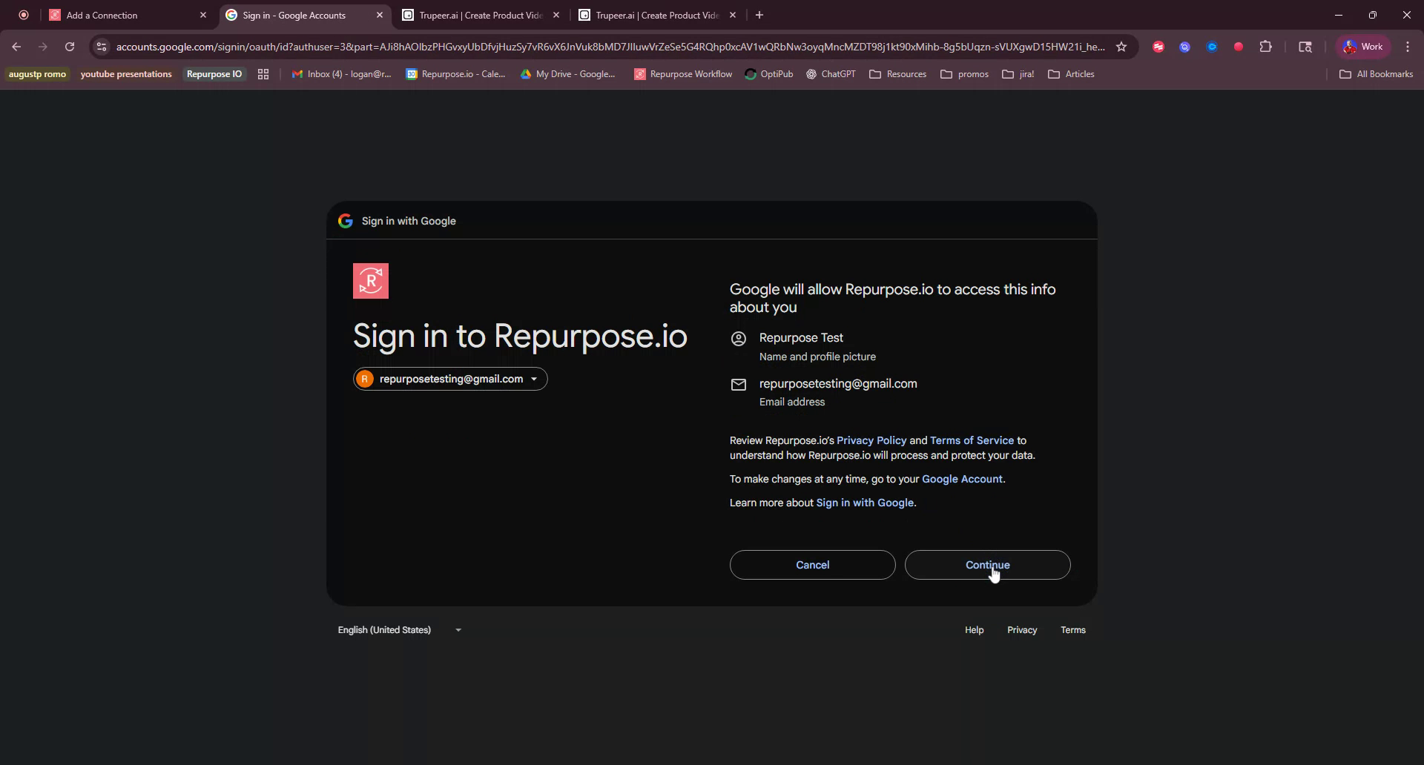This screenshot has width=1424, height=765.
Task: Switch to the first Trupeer.ai tab
Action: pyautogui.click(x=475, y=15)
